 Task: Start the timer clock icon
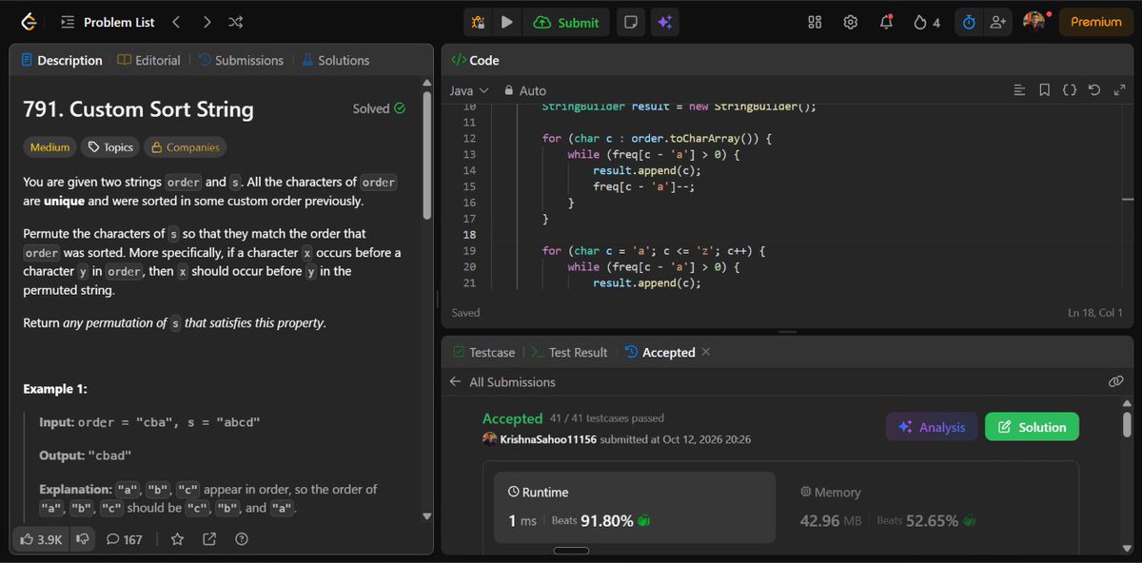click(969, 22)
